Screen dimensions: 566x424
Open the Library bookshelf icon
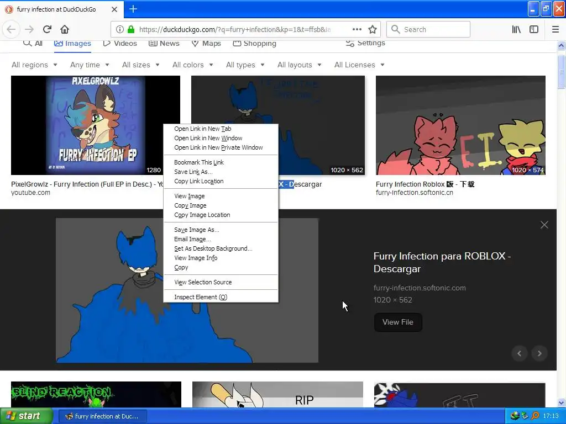[x=516, y=29]
